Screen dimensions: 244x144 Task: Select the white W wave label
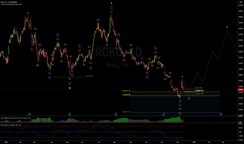pos(70,88)
